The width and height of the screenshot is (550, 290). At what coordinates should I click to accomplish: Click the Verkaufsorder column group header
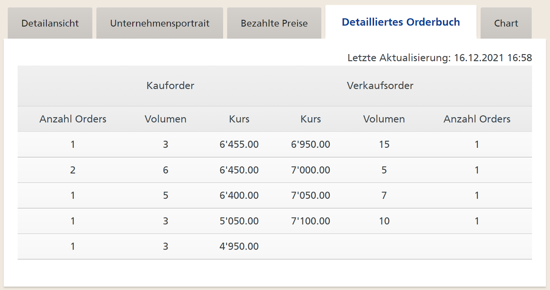380,86
